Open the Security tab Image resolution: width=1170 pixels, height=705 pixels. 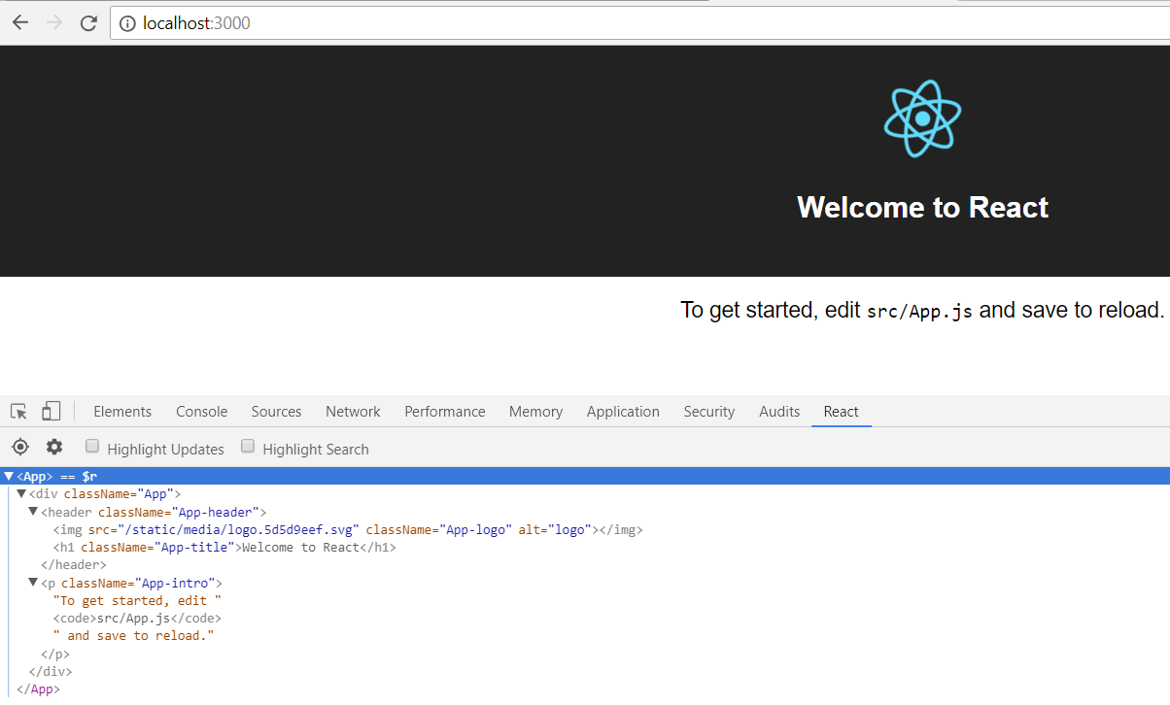(709, 412)
